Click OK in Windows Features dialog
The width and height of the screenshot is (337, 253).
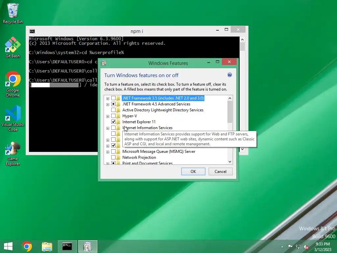point(193,171)
